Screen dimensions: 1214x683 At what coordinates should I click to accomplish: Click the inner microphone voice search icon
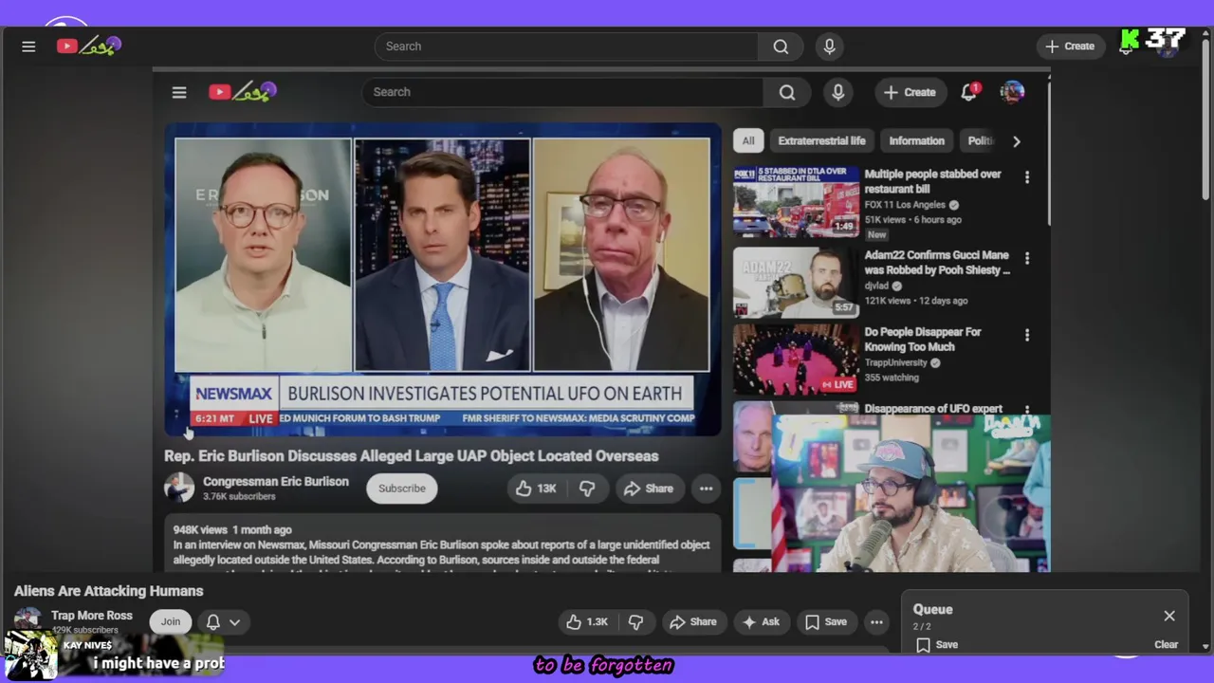[x=838, y=92]
